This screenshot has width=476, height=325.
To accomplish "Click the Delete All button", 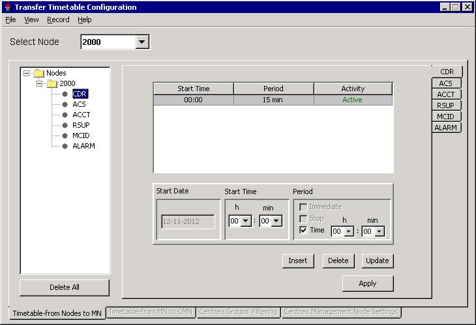I will [65, 287].
